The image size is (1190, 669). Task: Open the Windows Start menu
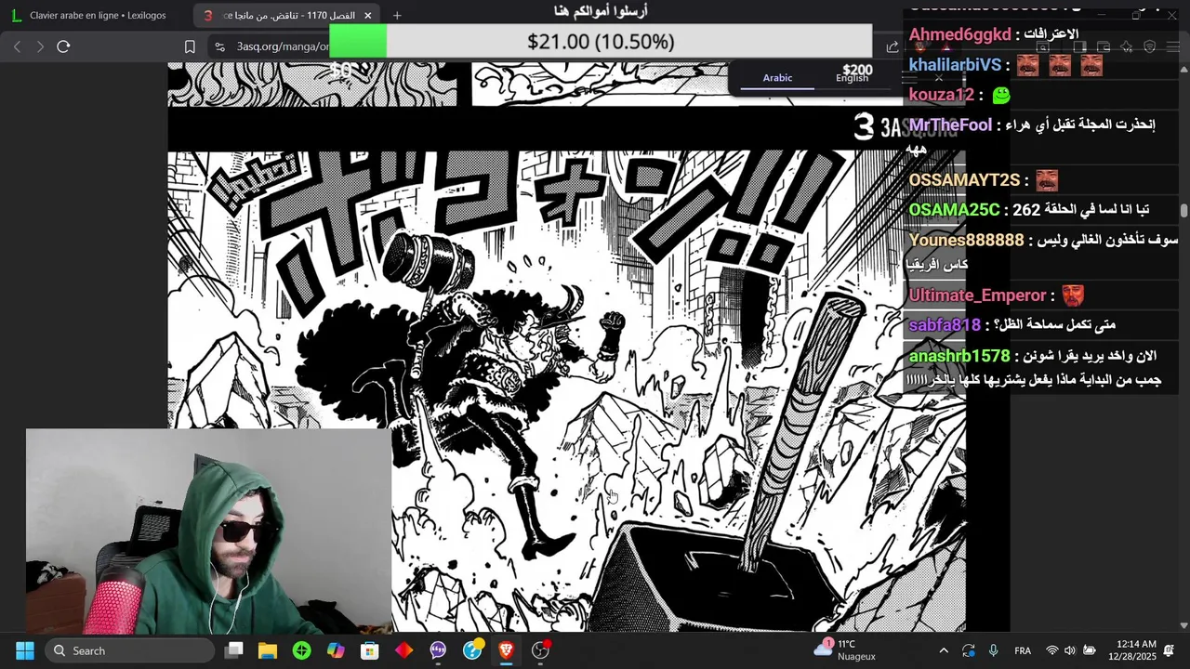click(x=25, y=650)
